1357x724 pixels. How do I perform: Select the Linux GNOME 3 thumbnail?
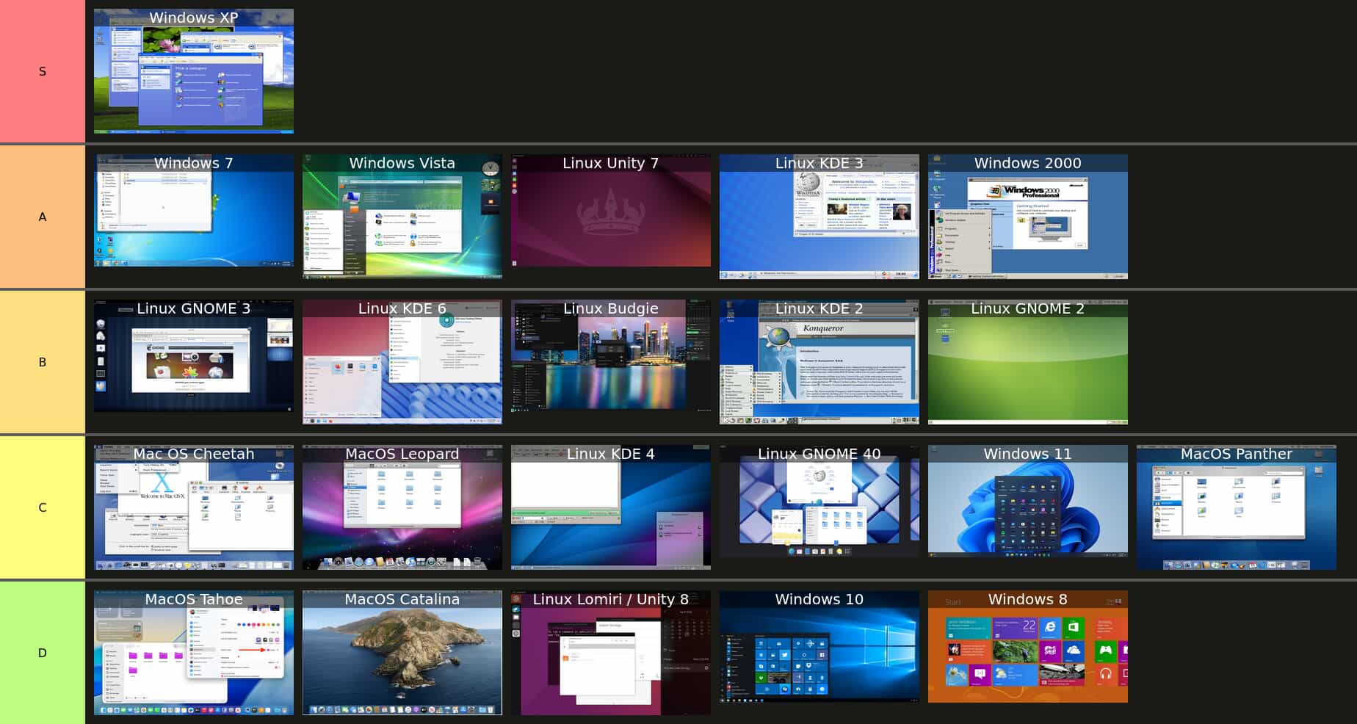(194, 355)
